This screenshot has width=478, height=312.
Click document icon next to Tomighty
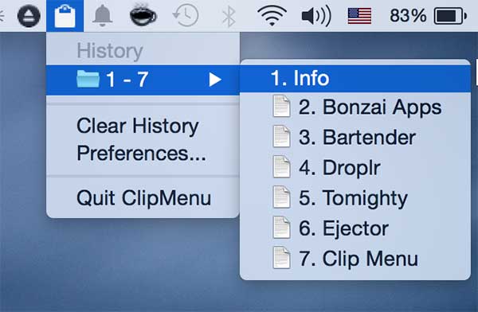coord(281,197)
